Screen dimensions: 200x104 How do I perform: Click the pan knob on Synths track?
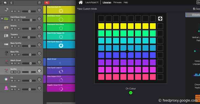[x=39, y=71]
